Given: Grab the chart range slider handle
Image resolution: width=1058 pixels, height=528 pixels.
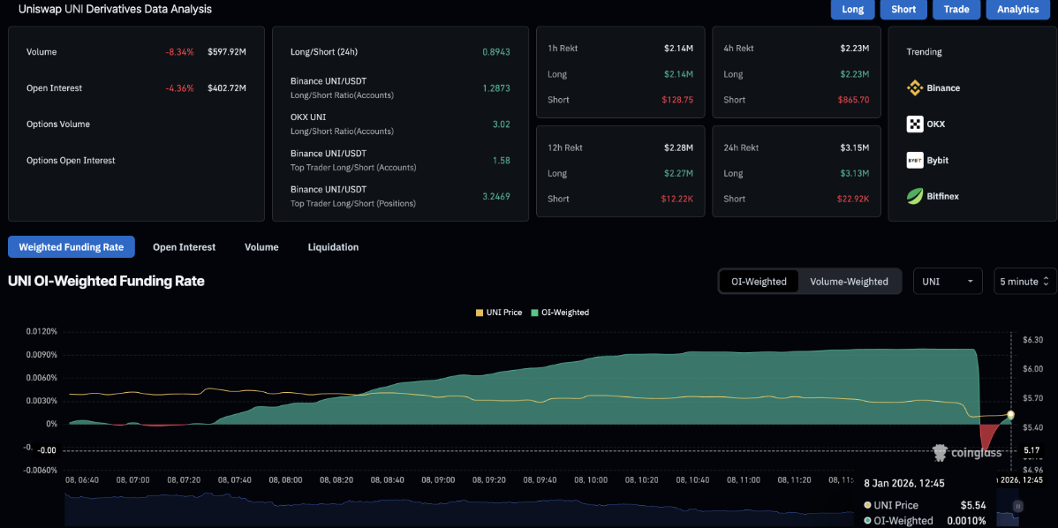Looking at the screenshot, I should pos(1018,506).
